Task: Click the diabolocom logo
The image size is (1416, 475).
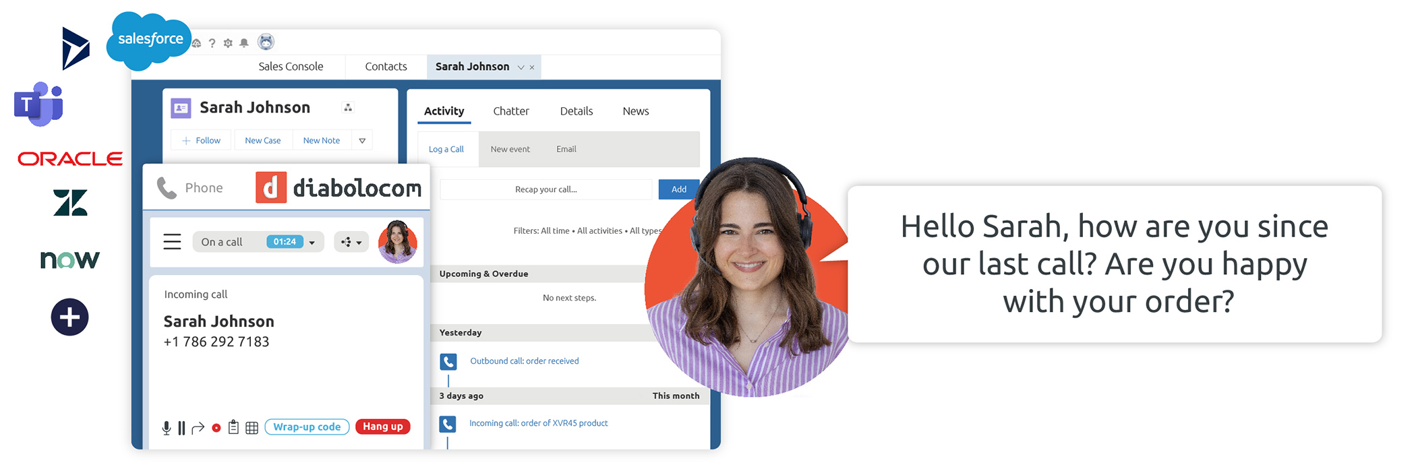Action: (338, 187)
